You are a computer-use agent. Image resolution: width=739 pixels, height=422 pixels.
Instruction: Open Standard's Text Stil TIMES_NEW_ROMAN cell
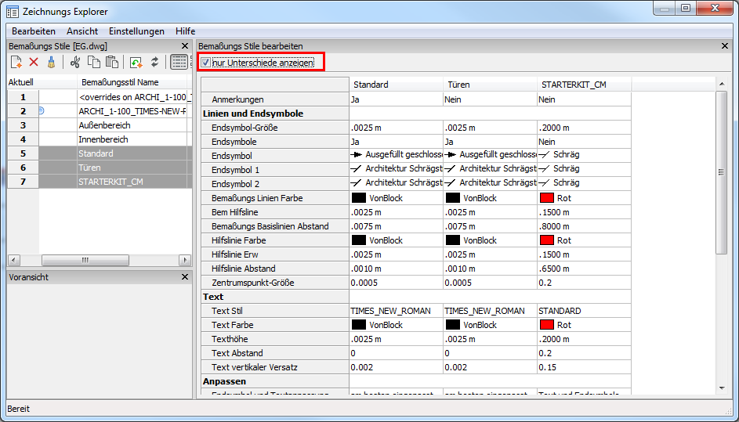tap(396, 311)
